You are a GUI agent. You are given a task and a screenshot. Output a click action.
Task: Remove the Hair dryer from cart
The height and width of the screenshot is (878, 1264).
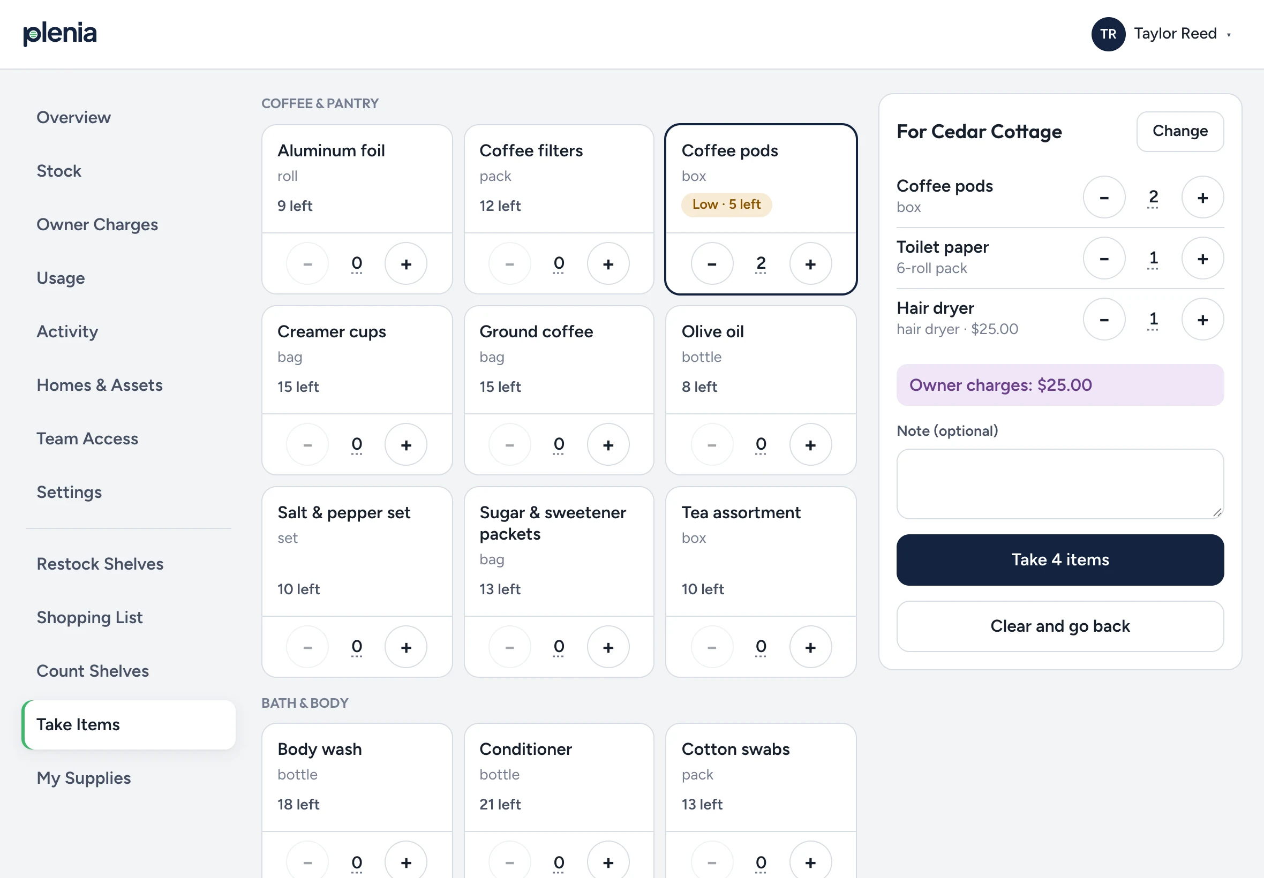(1104, 320)
